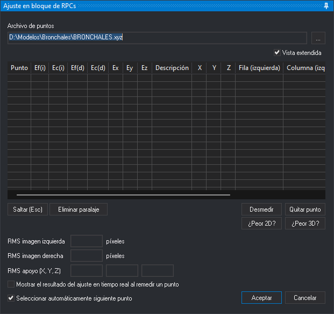Click Eliminar paralaje button
The image size is (334, 314).
click(x=79, y=210)
